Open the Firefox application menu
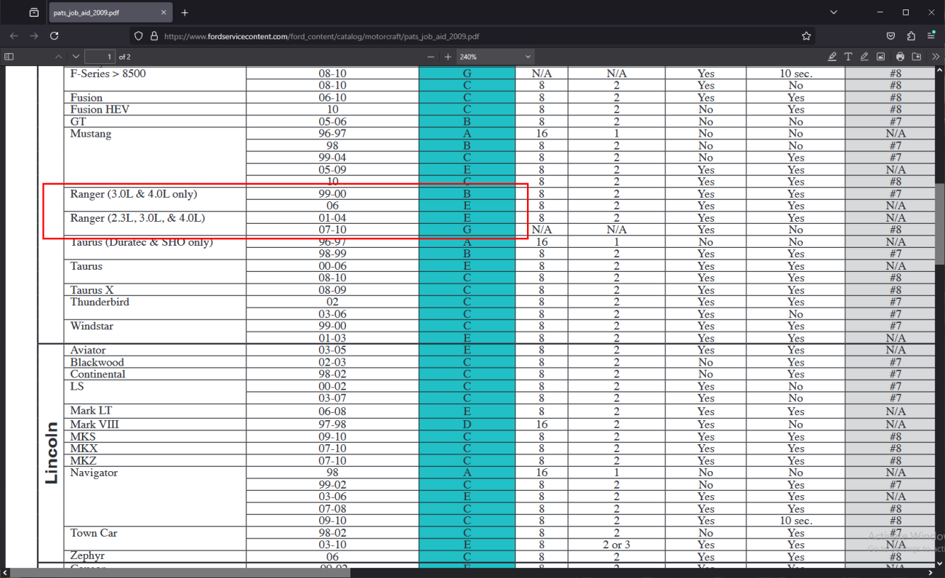This screenshot has width=945, height=578. tap(931, 36)
